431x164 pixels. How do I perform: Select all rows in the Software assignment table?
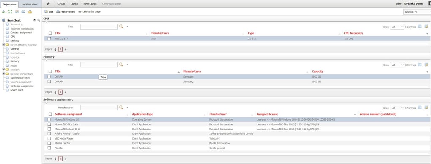pos(50,114)
